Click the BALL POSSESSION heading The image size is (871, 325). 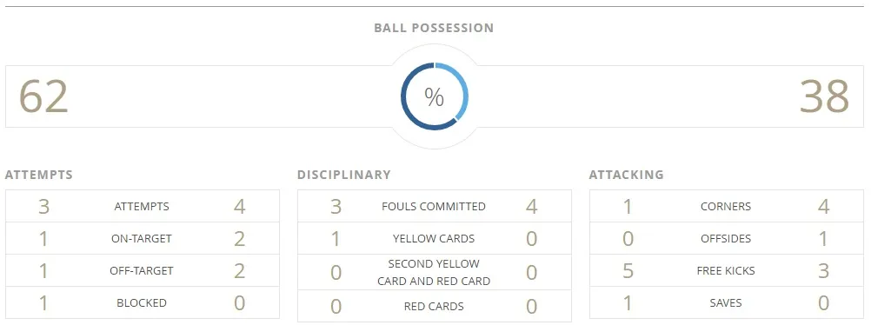click(434, 28)
